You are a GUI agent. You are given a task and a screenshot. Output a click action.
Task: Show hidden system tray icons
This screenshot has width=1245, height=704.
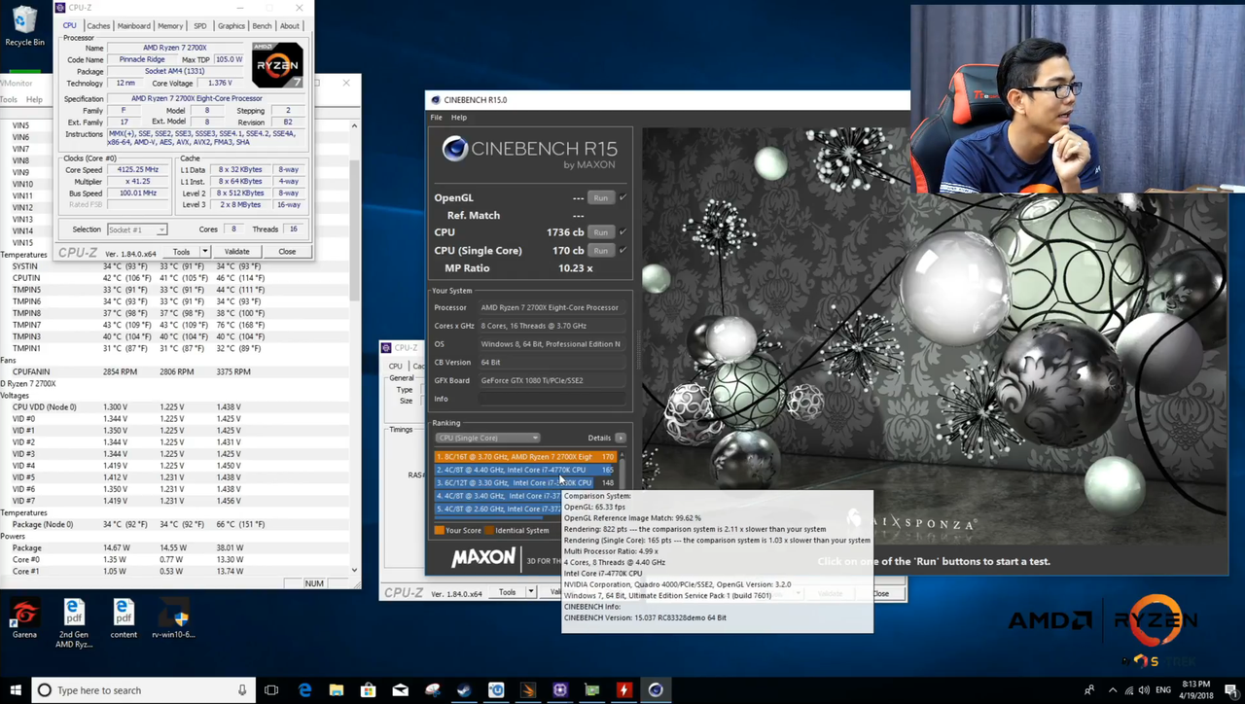tap(1115, 690)
